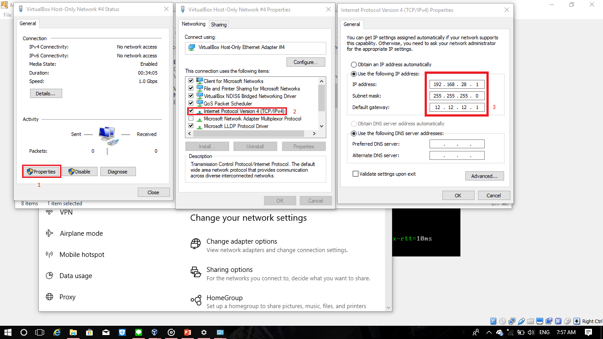Open Proxy settings
This screenshot has height=339, width=603.
pos(68,297)
